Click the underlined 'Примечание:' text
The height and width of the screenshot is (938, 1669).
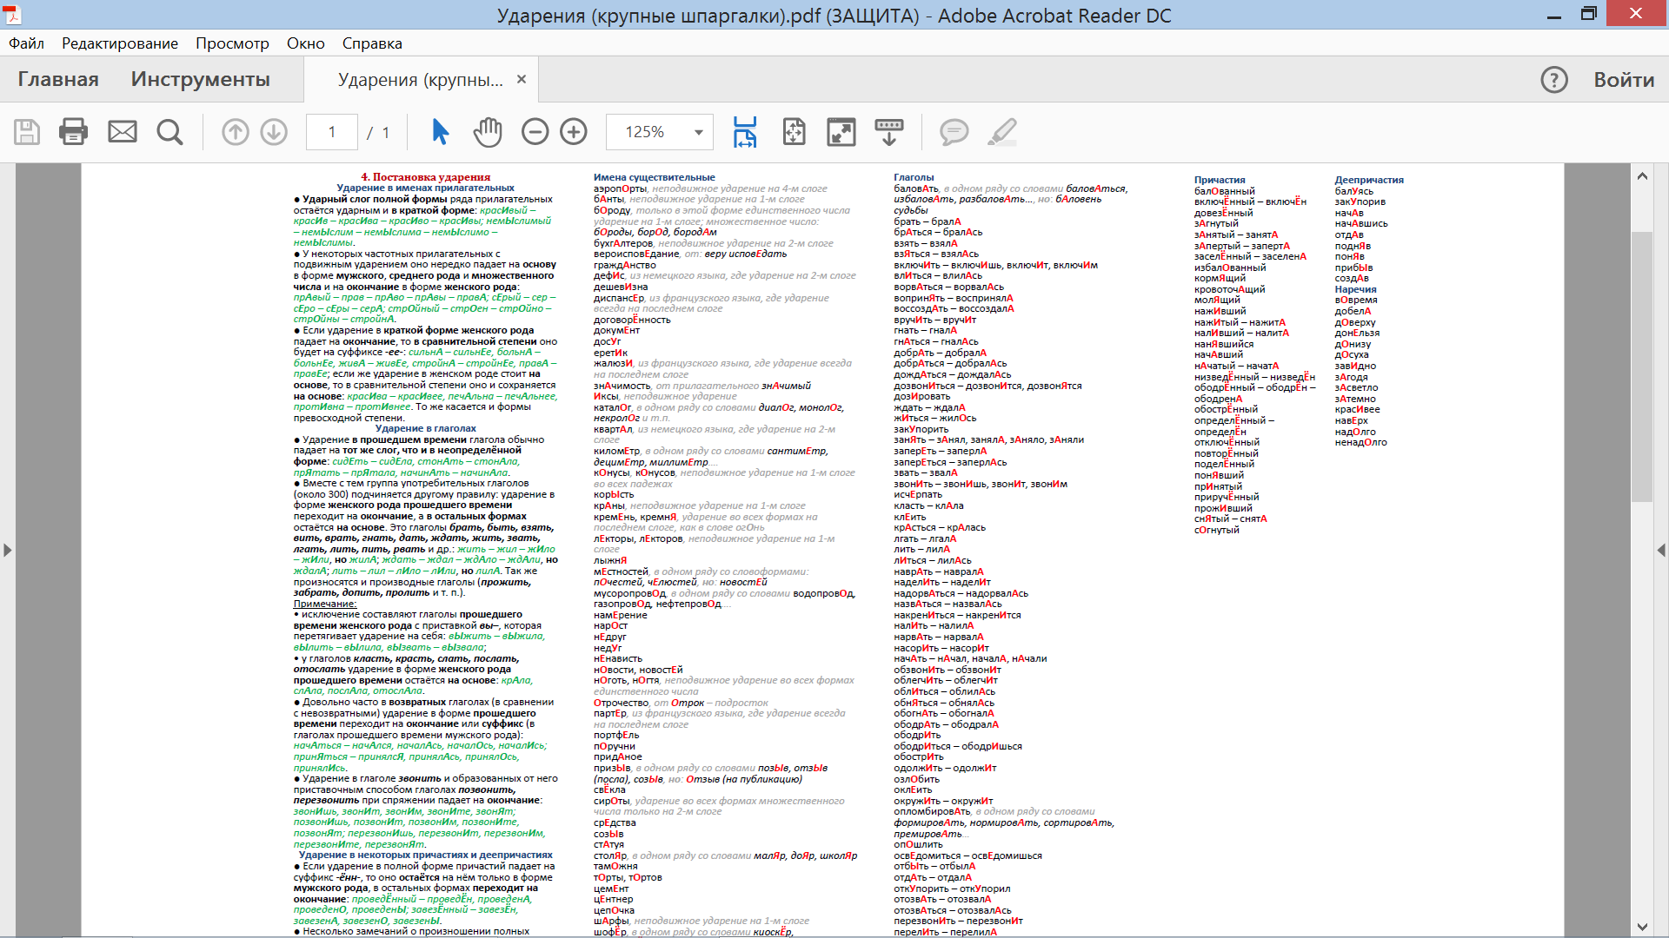[x=325, y=604]
